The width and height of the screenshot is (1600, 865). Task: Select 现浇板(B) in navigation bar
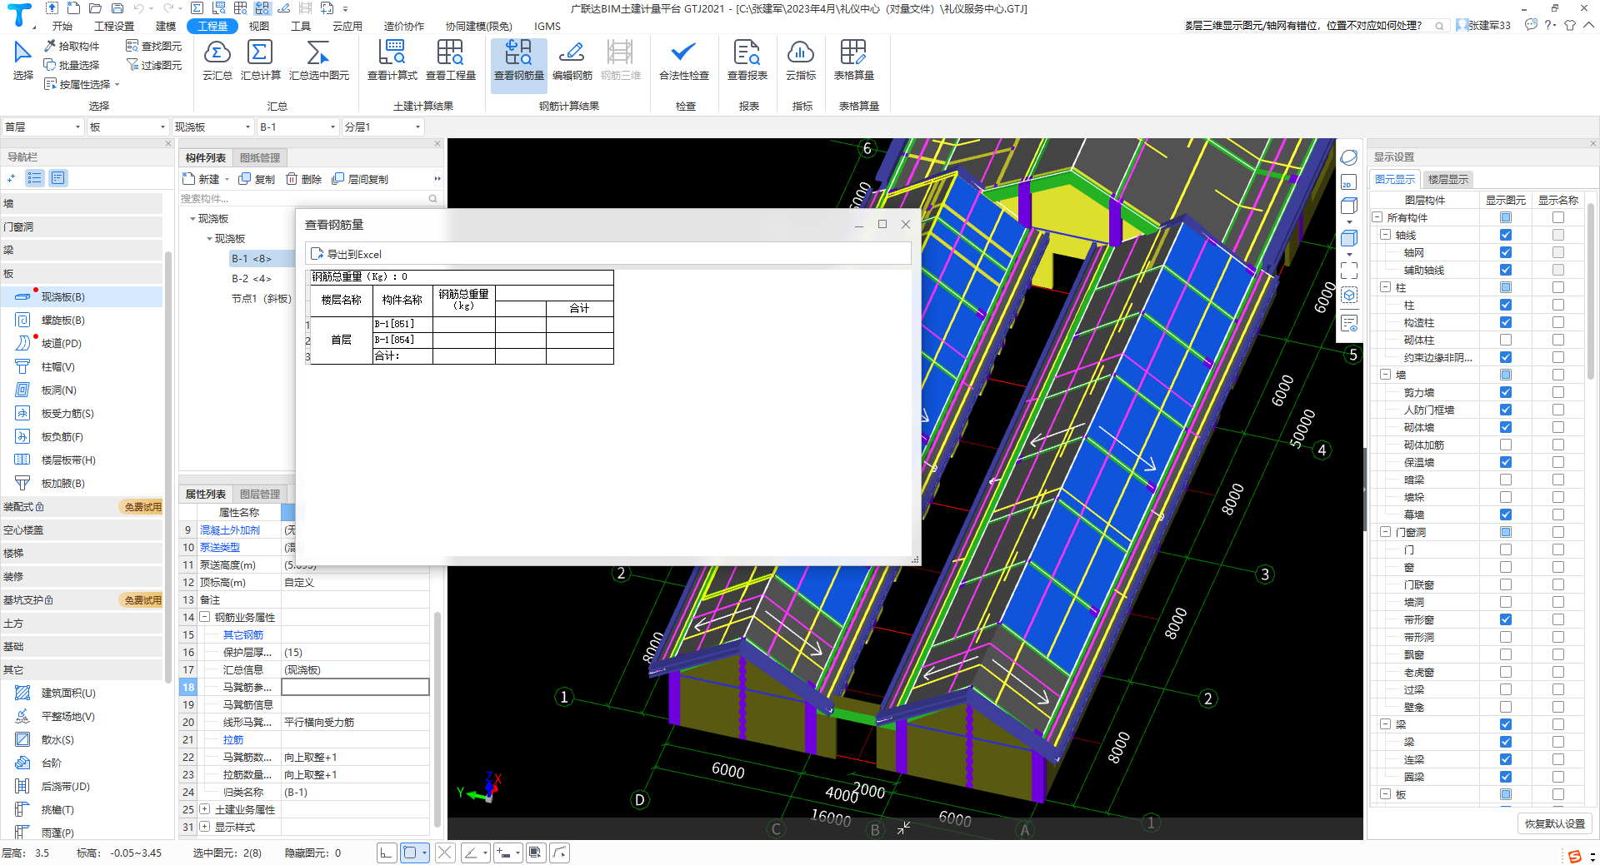point(82,296)
